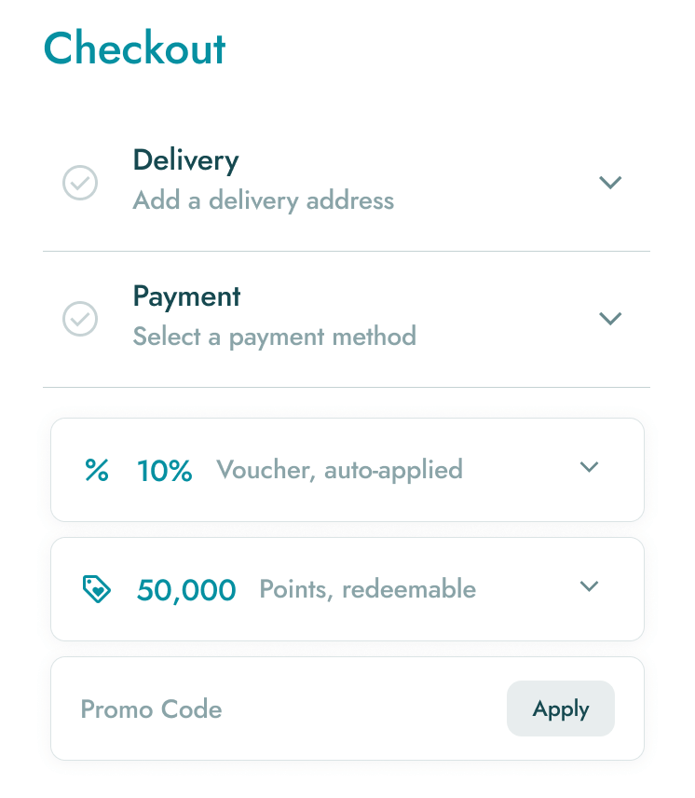695x798 pixels.
Task: Click the 50,000 points value
Action: click(x=186, y=589)
